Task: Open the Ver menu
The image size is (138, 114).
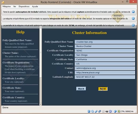Action: coord(15,6)
